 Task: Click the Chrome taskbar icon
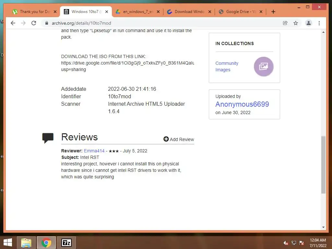point(46,243)
